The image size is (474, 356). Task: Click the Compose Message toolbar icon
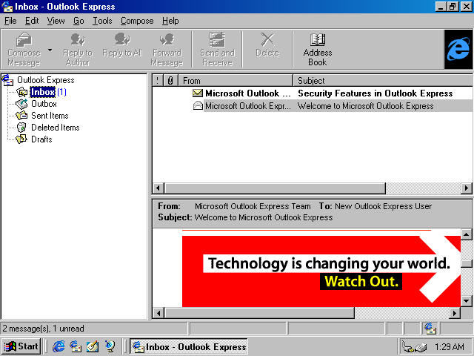24,39
